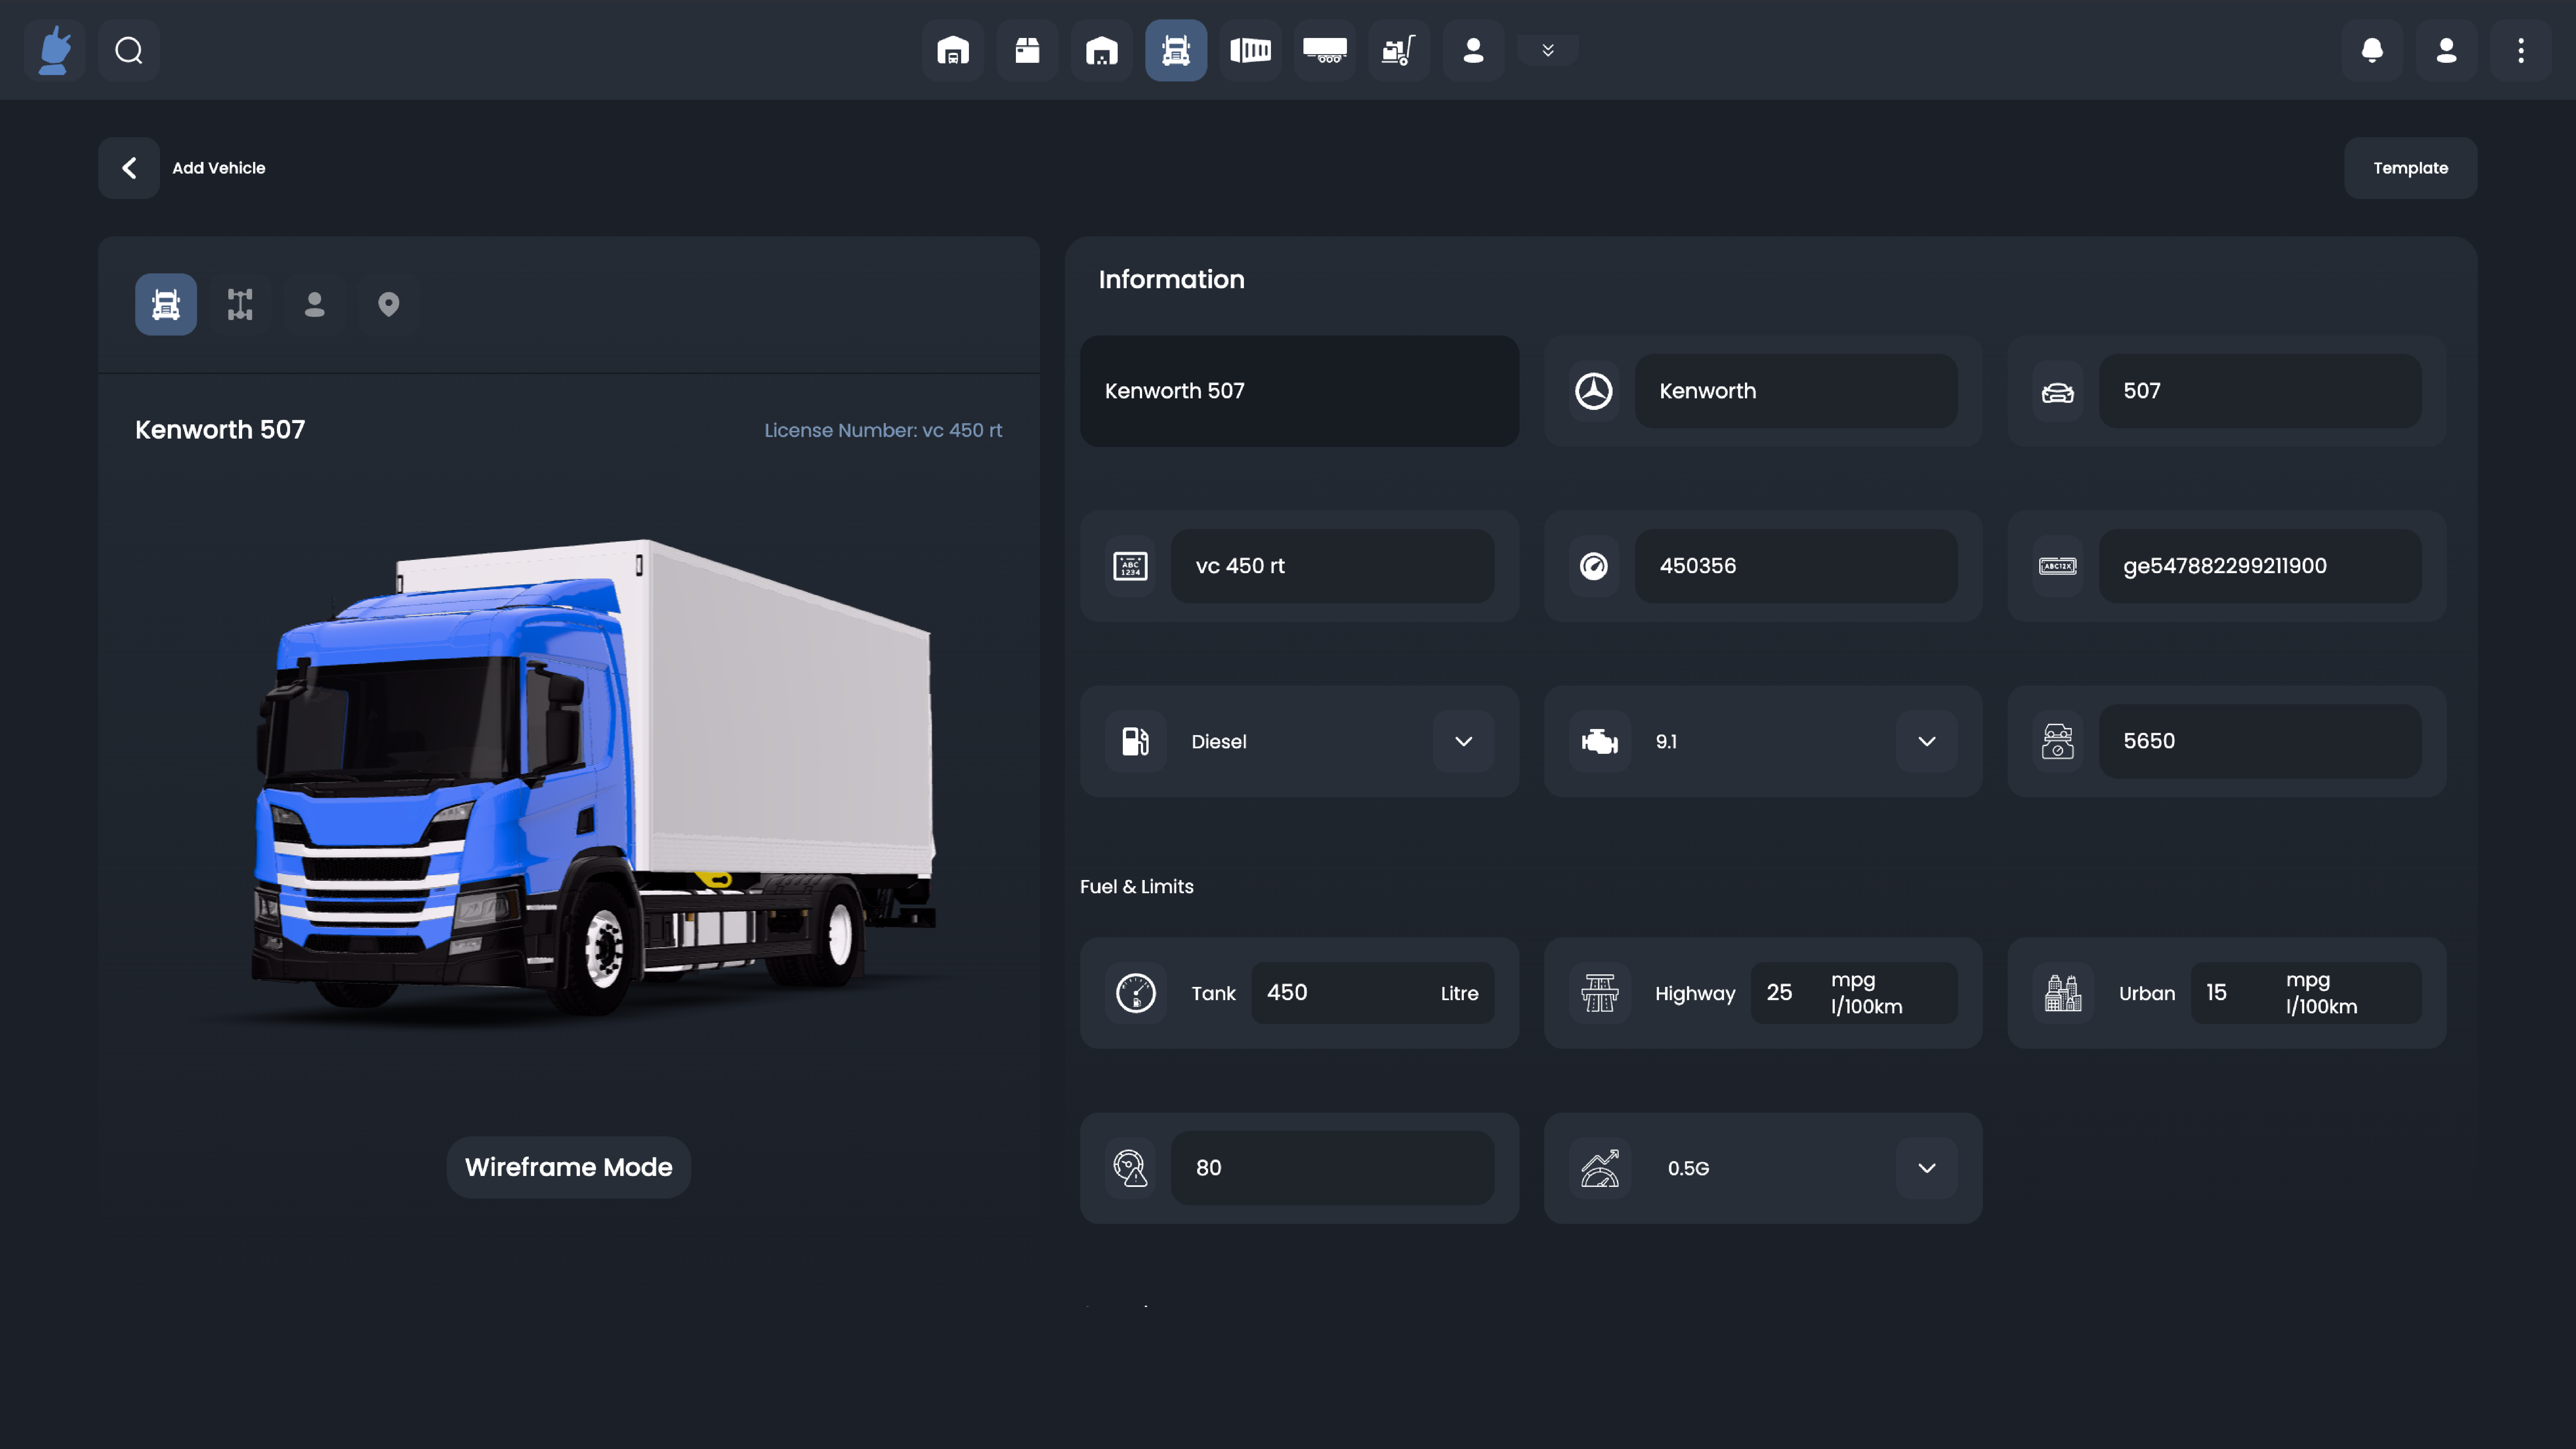Select mpg unit for Urban
The width and height of the screenshot is (2576, 1449).
(2308, 980)
